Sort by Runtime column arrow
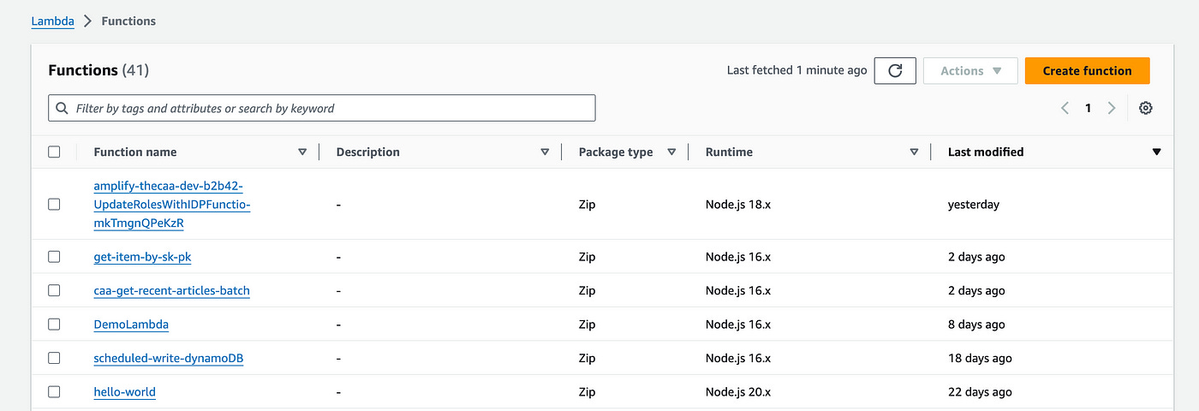 914,152
